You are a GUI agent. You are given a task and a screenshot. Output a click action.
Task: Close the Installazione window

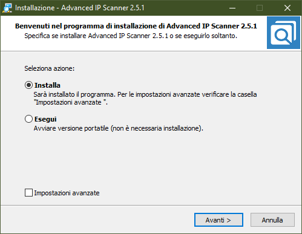click(287, 8)
